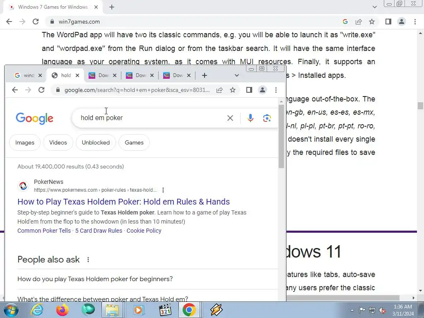Expand How do you play Texas Holdem question
Image resolution: width=424 pixels, height=318 pixels.
(147, 279)
